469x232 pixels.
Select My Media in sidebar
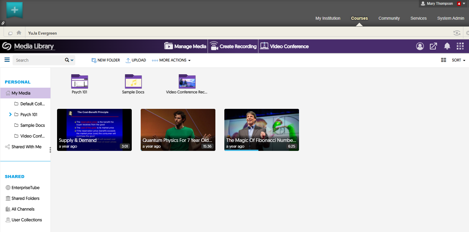(x=25, y=93)
